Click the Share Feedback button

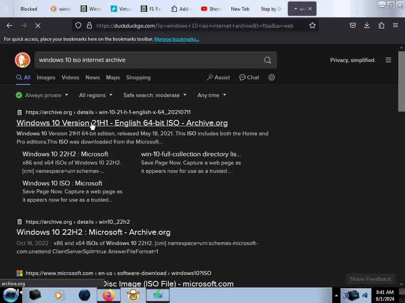370,279
